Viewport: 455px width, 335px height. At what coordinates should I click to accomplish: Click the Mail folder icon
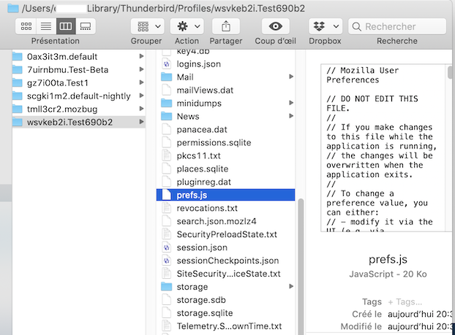[x=166, y=77]
